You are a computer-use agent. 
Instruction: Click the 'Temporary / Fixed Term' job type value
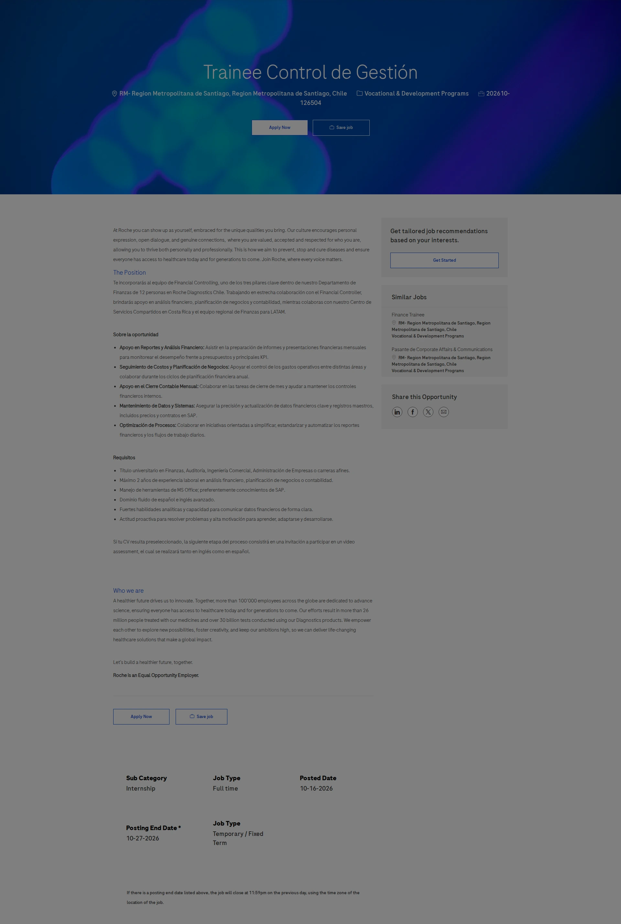point(238,838)
